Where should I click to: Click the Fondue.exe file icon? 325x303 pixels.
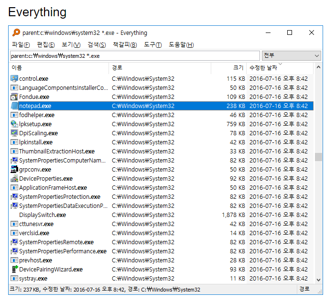click(x=14, y=97)
